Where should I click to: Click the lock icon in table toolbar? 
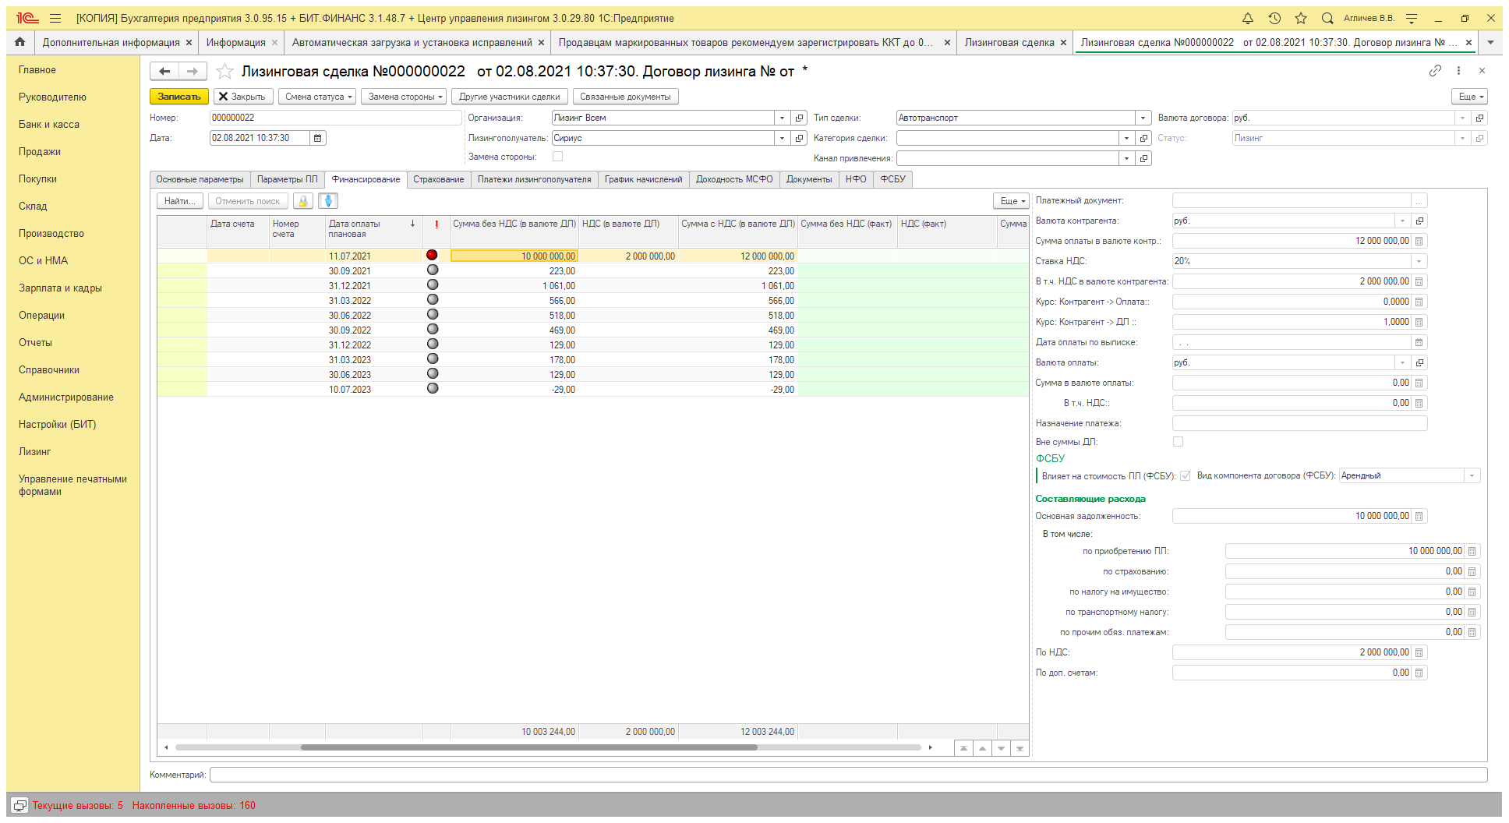303,201
